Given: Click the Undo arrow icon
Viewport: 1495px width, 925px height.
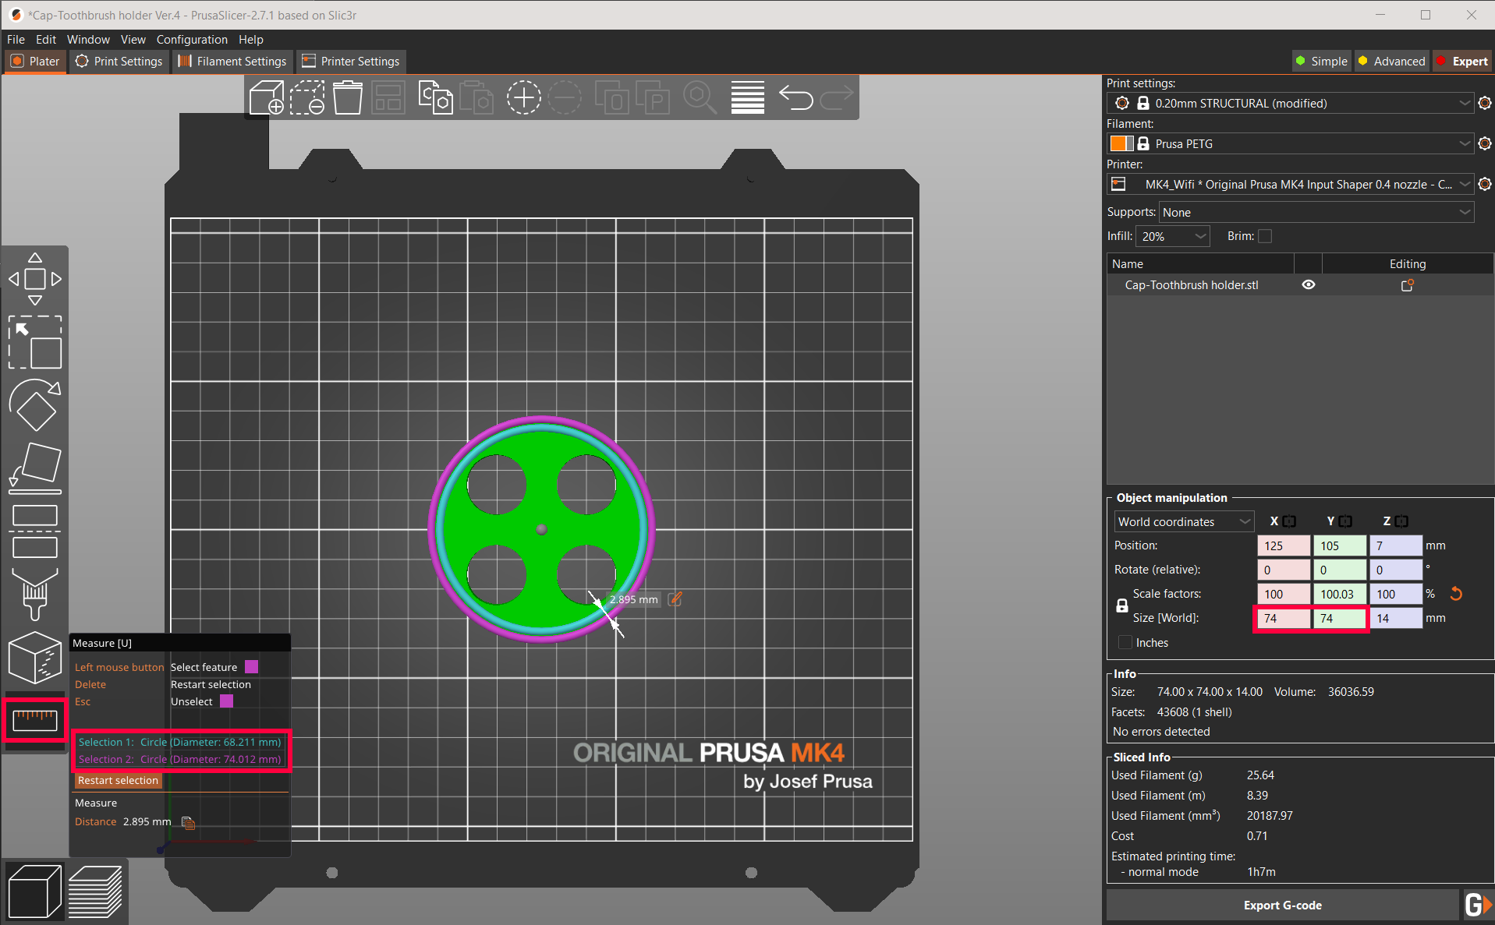Looking at the screenshot, I should click(795, 98).
